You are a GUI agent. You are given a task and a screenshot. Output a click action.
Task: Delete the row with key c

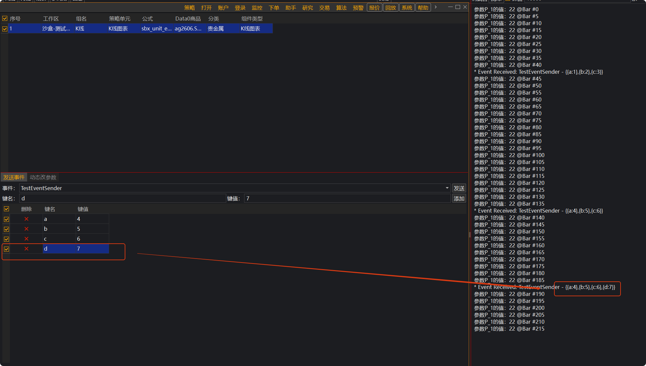pos(26,239)
